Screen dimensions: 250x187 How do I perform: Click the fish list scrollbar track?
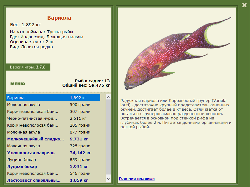(109, 137)
